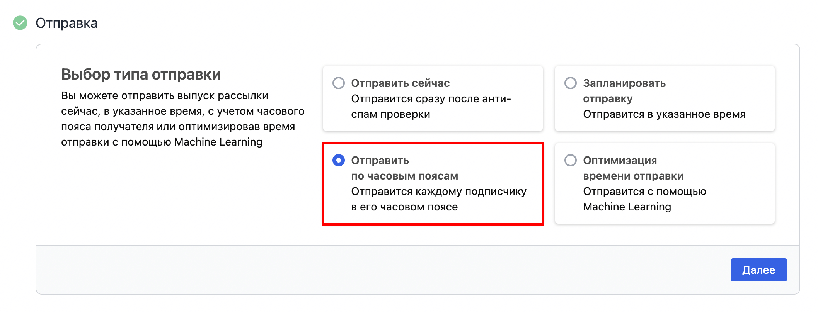818x312 pixels.
Task: Click the в его часовом поясе text
Action: [x=404, y=207]
